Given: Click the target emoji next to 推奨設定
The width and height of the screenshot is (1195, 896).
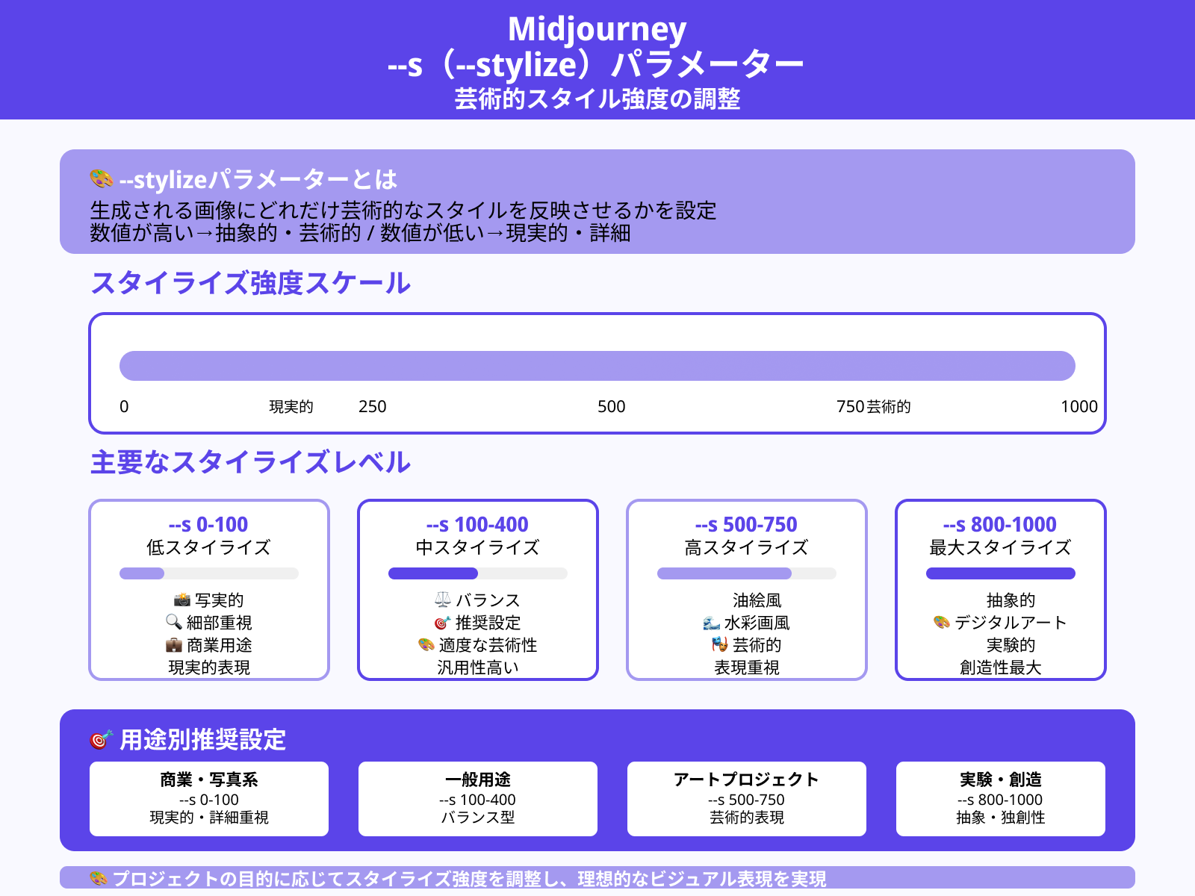Looking at the screenshot, I should tap(442, 622).
